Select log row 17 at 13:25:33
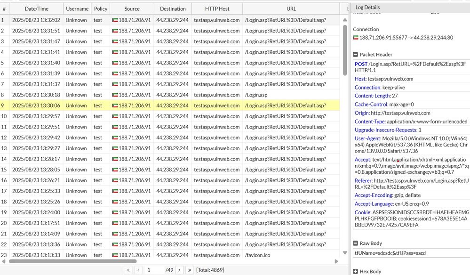Viewport: 470px width, 275px height. (170, 191)
